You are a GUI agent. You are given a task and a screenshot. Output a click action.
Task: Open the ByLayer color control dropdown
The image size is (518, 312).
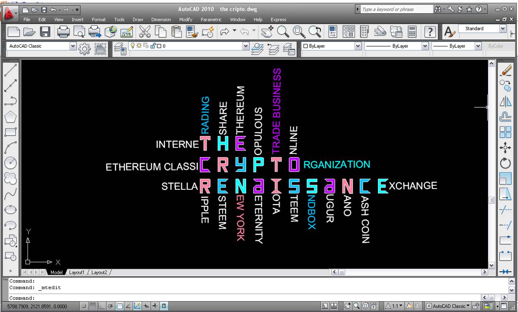pyautogui.click(x=358, y=46)
